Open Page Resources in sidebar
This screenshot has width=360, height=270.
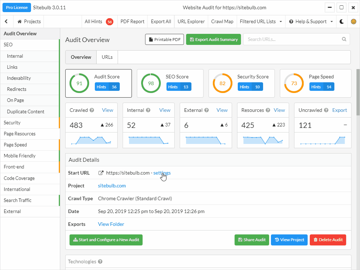click(30, 134)
